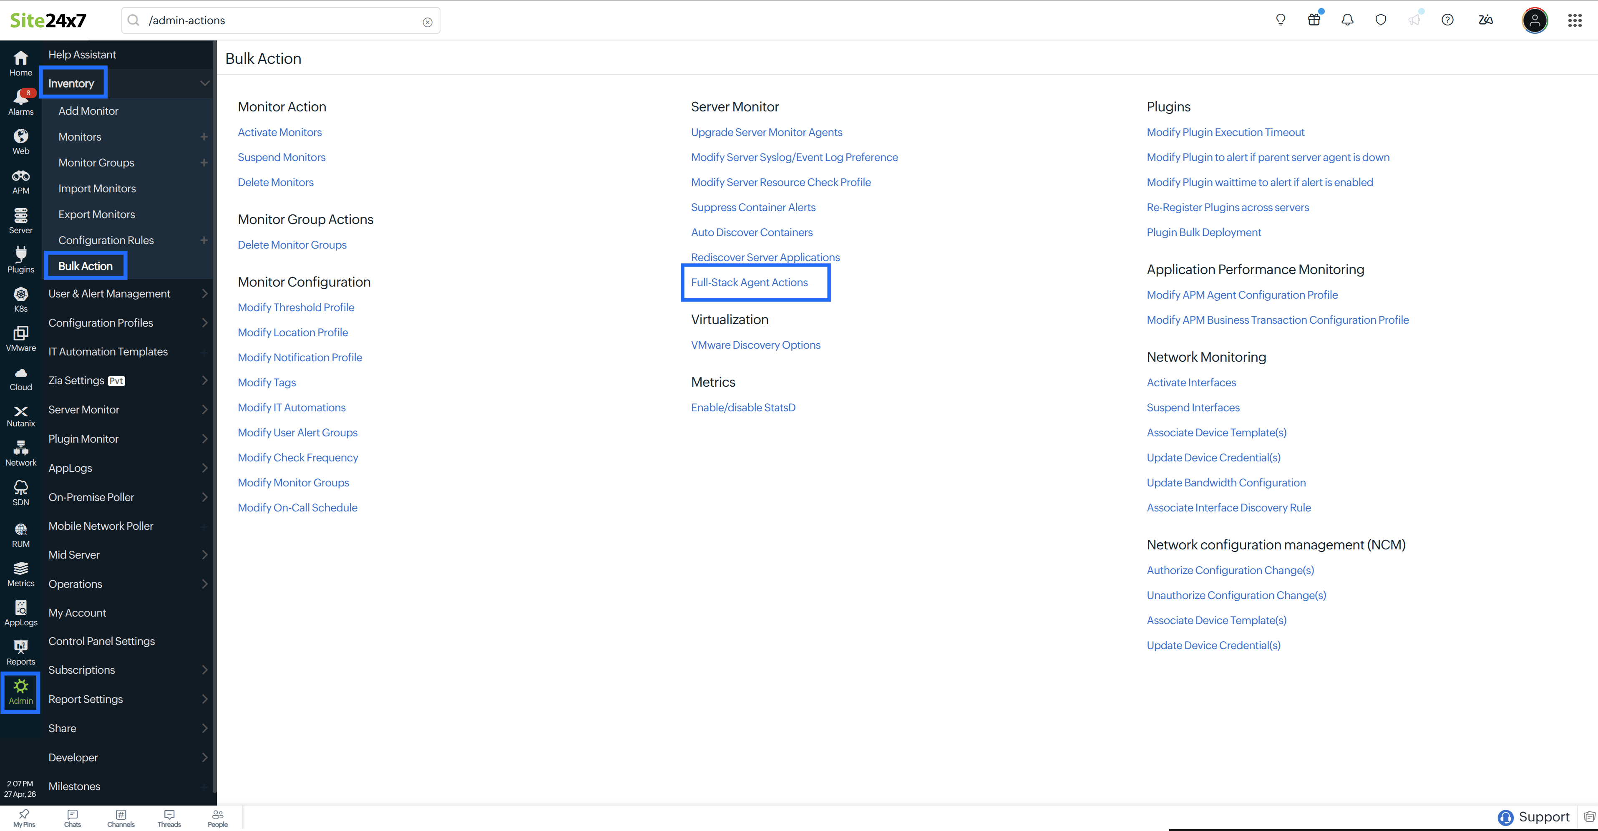1598x831 pixels.
Task: Open Import Monitors in sidebar
Action: pos(97,188)
